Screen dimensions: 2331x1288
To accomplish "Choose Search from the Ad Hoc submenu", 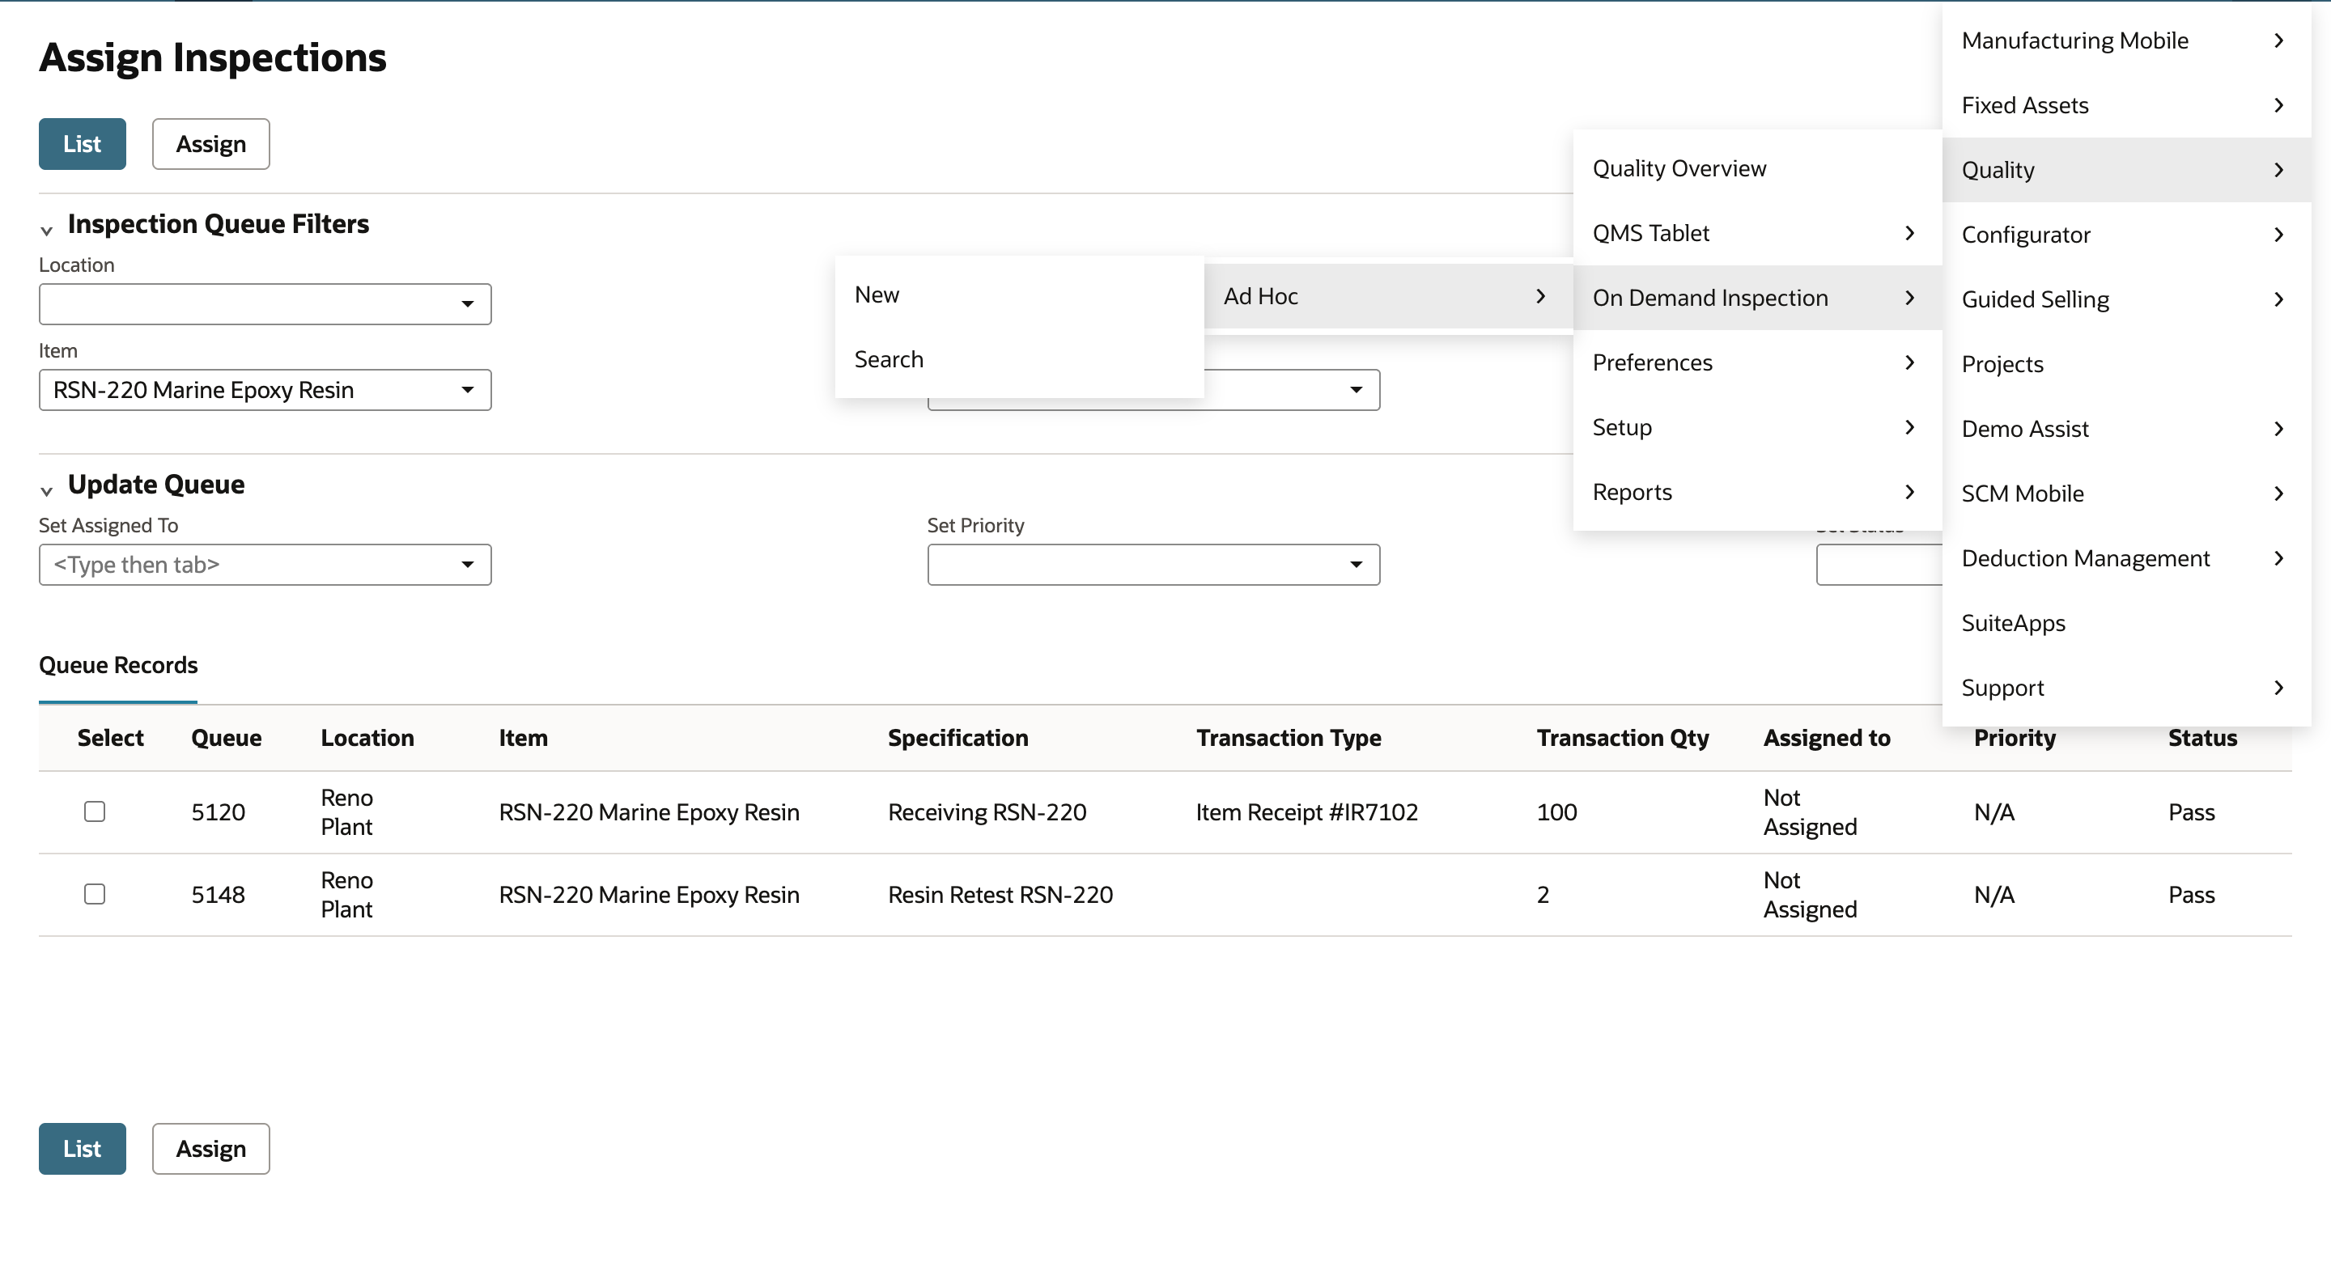I will 1019,359.
